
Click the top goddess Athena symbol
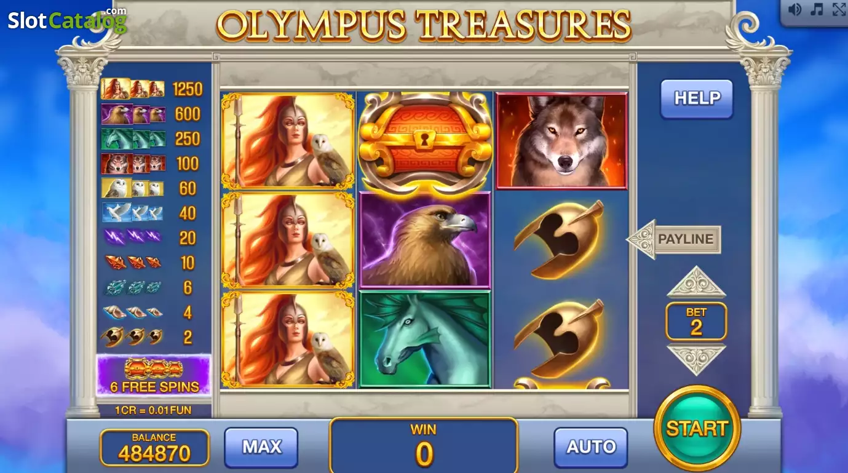pyautogui.click(x=288, y=141)
